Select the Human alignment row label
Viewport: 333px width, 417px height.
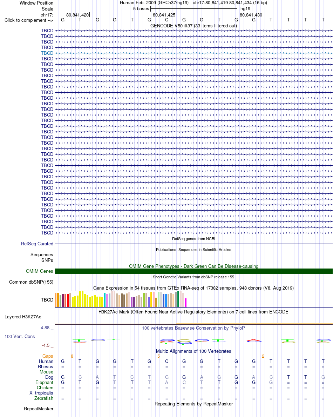[46, 362]
